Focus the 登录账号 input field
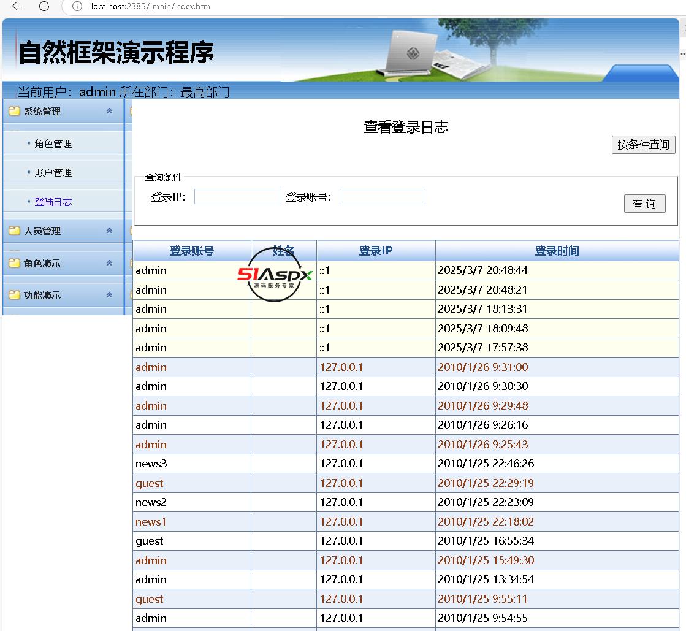This screenshot has height=631, width=686. pyautogui.click(x=382, y=196)
